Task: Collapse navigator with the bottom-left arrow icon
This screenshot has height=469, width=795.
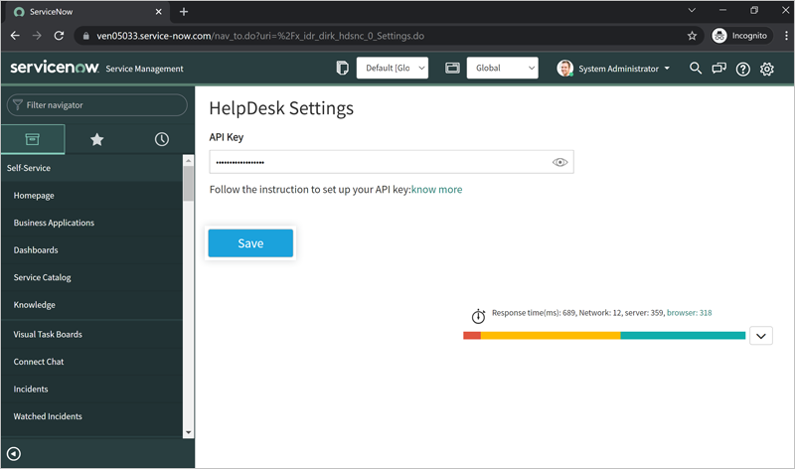Action: [14, 454]
